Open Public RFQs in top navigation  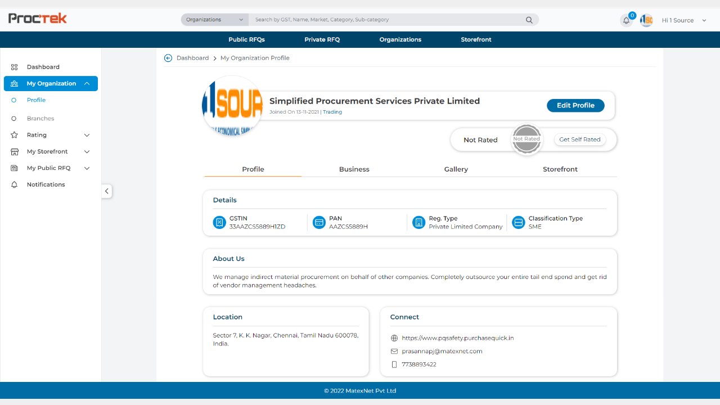[x=246, y=39]
